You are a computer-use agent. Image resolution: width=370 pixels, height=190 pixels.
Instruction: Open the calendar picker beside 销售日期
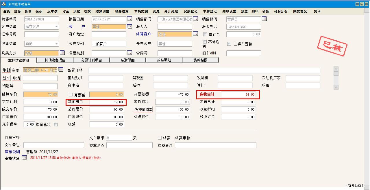click(x=129, y=19)
